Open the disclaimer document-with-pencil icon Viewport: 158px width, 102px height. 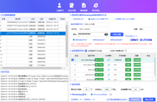72,5
